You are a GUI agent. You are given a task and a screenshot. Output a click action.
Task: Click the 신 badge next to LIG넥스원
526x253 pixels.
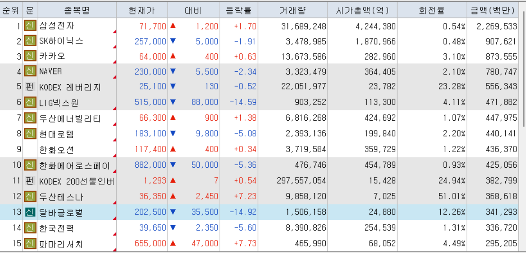(x=30, y=103)
